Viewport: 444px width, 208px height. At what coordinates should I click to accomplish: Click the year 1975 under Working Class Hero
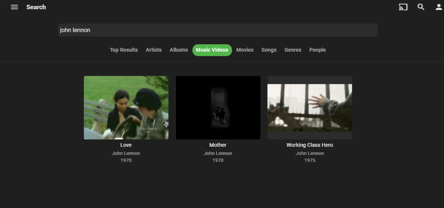(x=310, y=160)
